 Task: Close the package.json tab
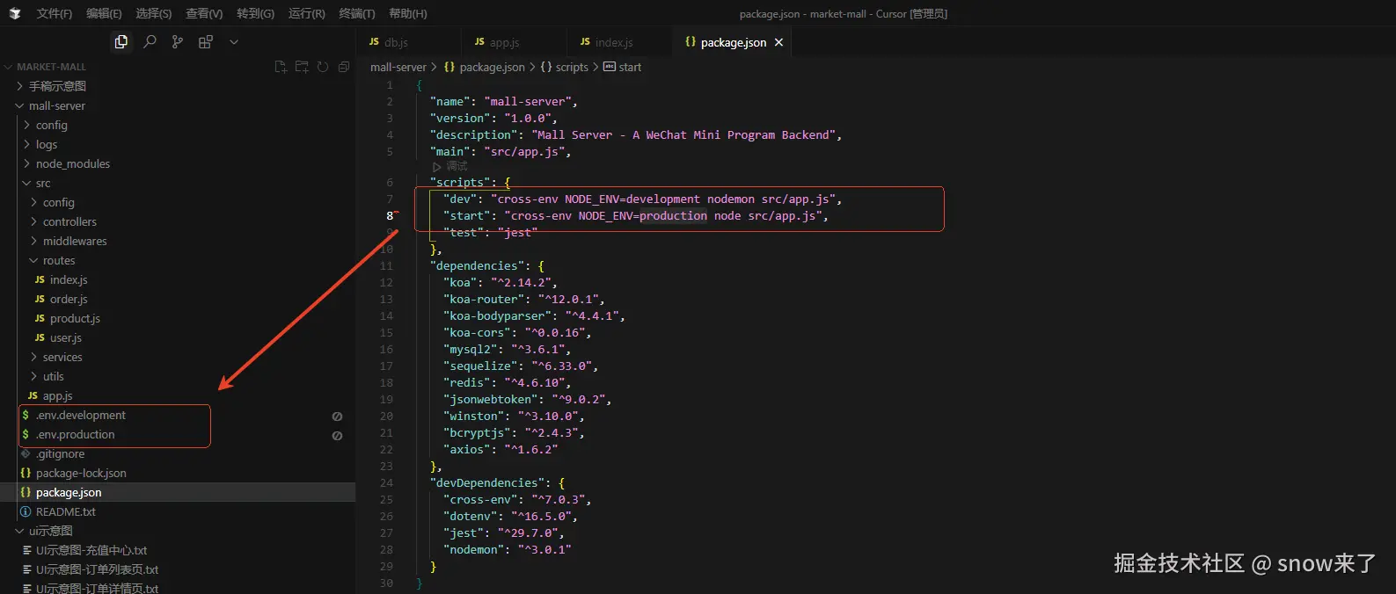[778, 42]
